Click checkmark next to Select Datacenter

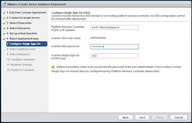(x=4, y=23)
